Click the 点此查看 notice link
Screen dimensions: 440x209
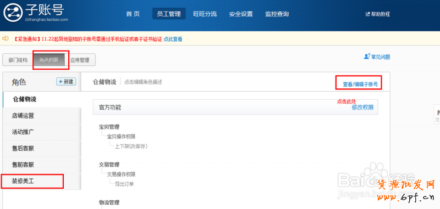[x=173, y=39]
